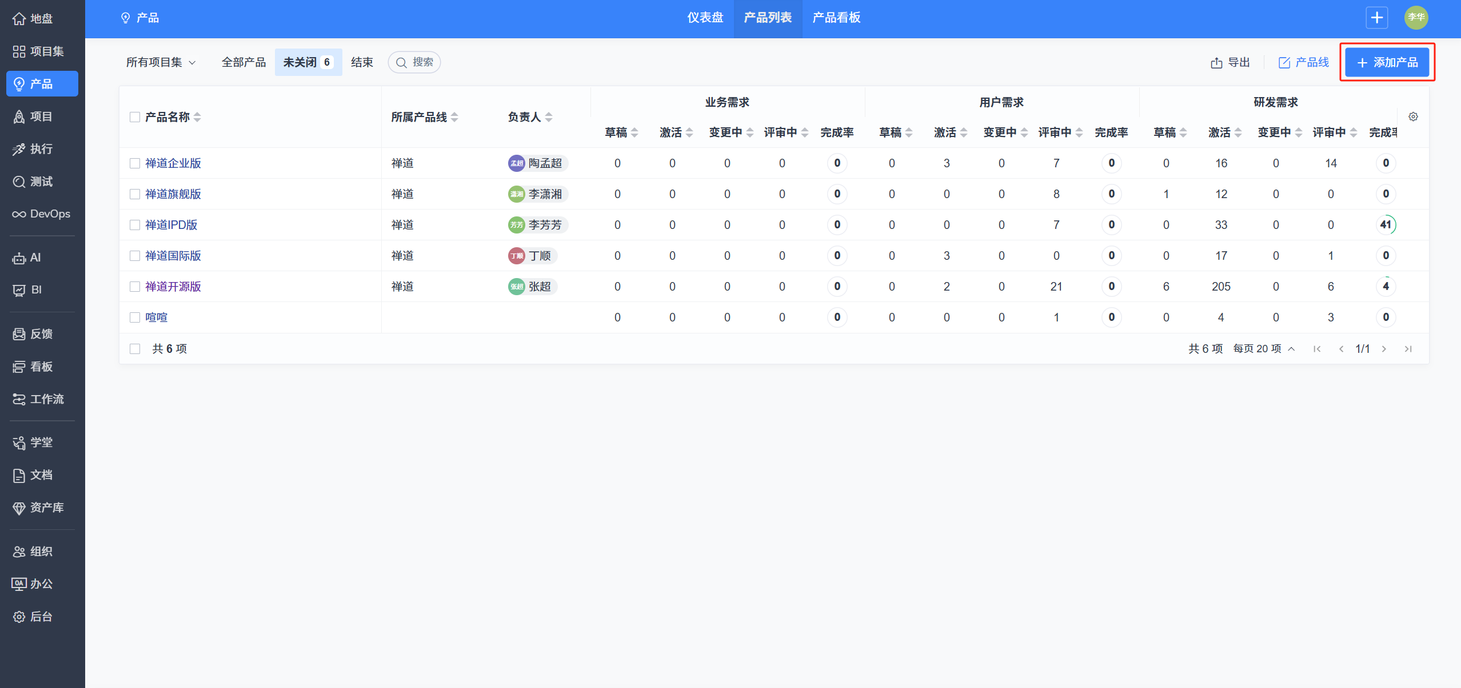
Task: Open the 测试 testing sidebar item
Action: tap(33, 182)
